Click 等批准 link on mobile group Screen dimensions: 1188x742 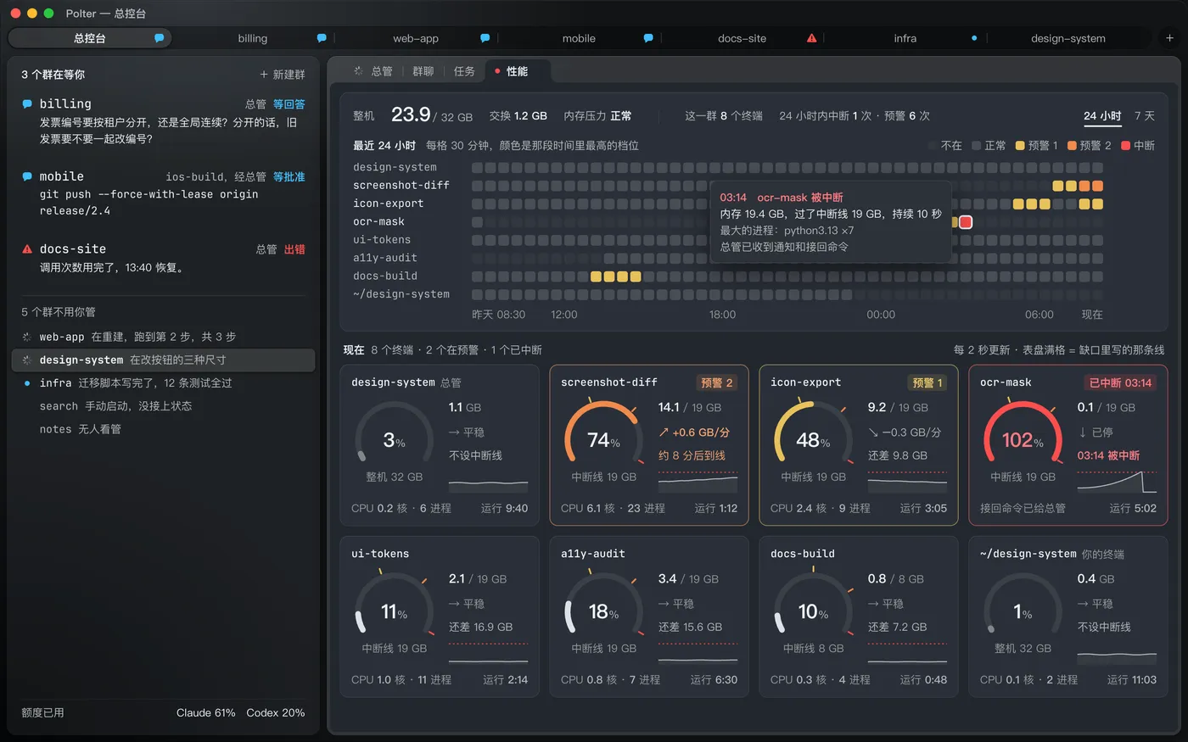pos(289,177)
